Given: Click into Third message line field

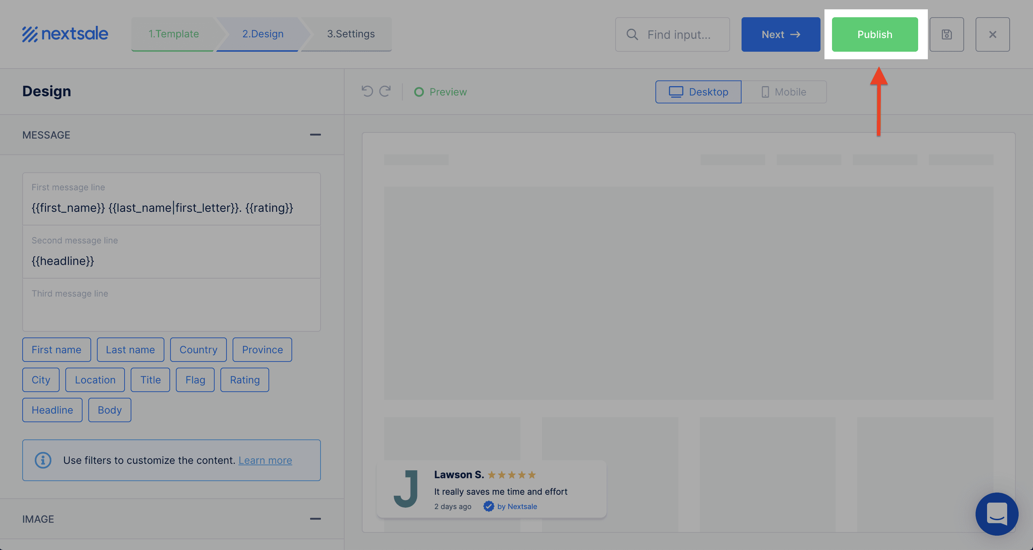Looking at the screenshot, I should point(171,311).
